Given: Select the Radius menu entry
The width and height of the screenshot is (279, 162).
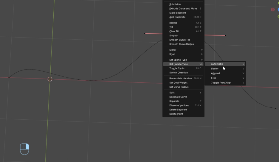Looking at the screenshot, I should (183, 23).
